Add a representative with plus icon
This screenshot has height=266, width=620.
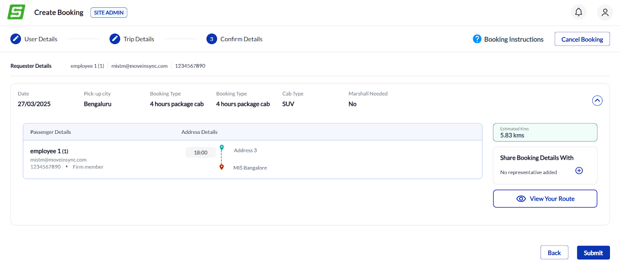pos(579,171)
